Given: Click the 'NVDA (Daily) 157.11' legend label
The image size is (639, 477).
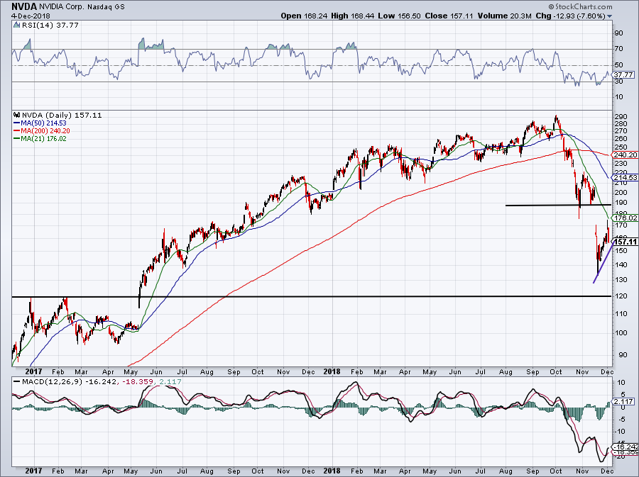Looking at the screenshot, I should click(62, 115).
